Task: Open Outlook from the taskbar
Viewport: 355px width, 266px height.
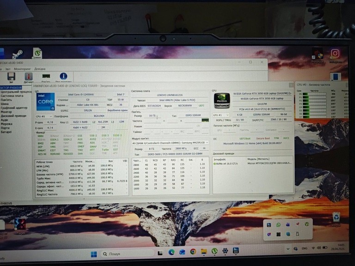Action: (x=182, y=252)
